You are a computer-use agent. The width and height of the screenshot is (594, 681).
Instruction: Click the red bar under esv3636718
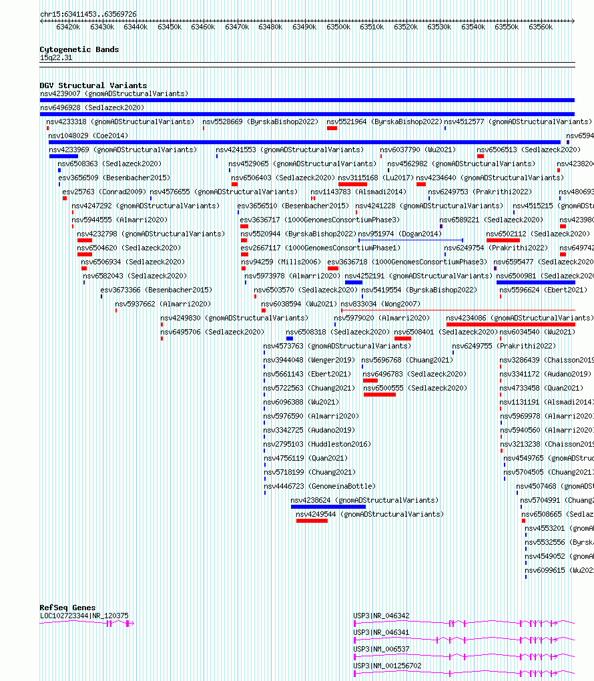click(333, 268)
